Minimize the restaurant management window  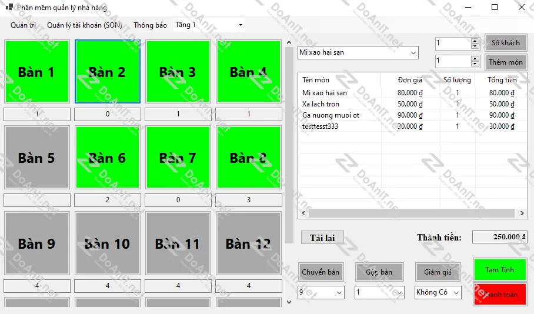tap(468, 7)
